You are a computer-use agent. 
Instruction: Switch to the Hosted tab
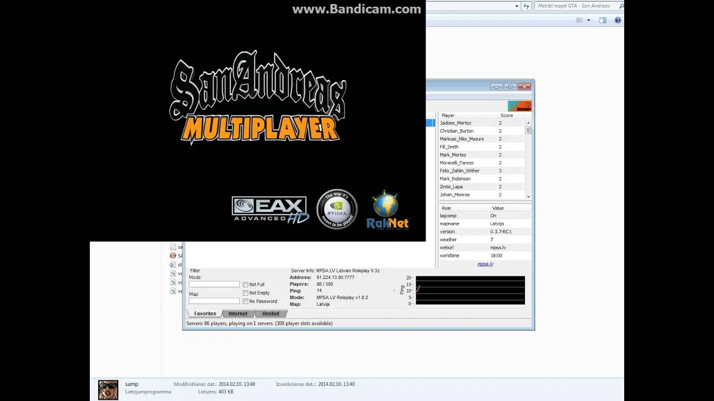271,314
